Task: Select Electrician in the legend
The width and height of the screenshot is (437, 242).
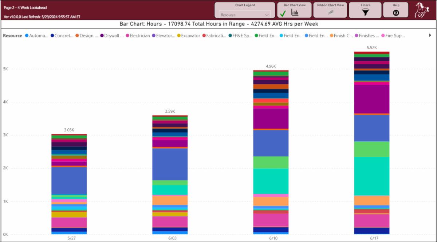Action: [139, 36]
